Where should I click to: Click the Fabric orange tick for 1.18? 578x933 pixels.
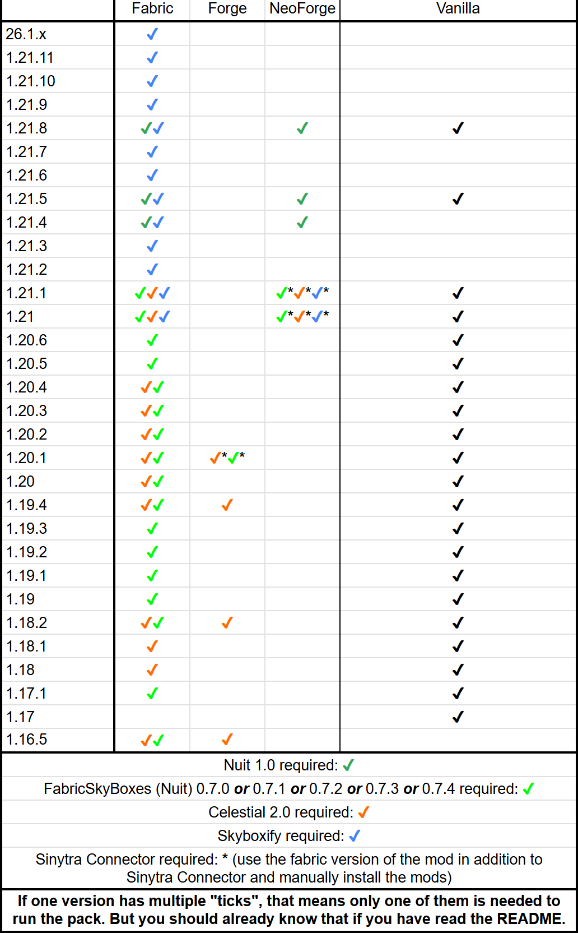coord(152,670)
